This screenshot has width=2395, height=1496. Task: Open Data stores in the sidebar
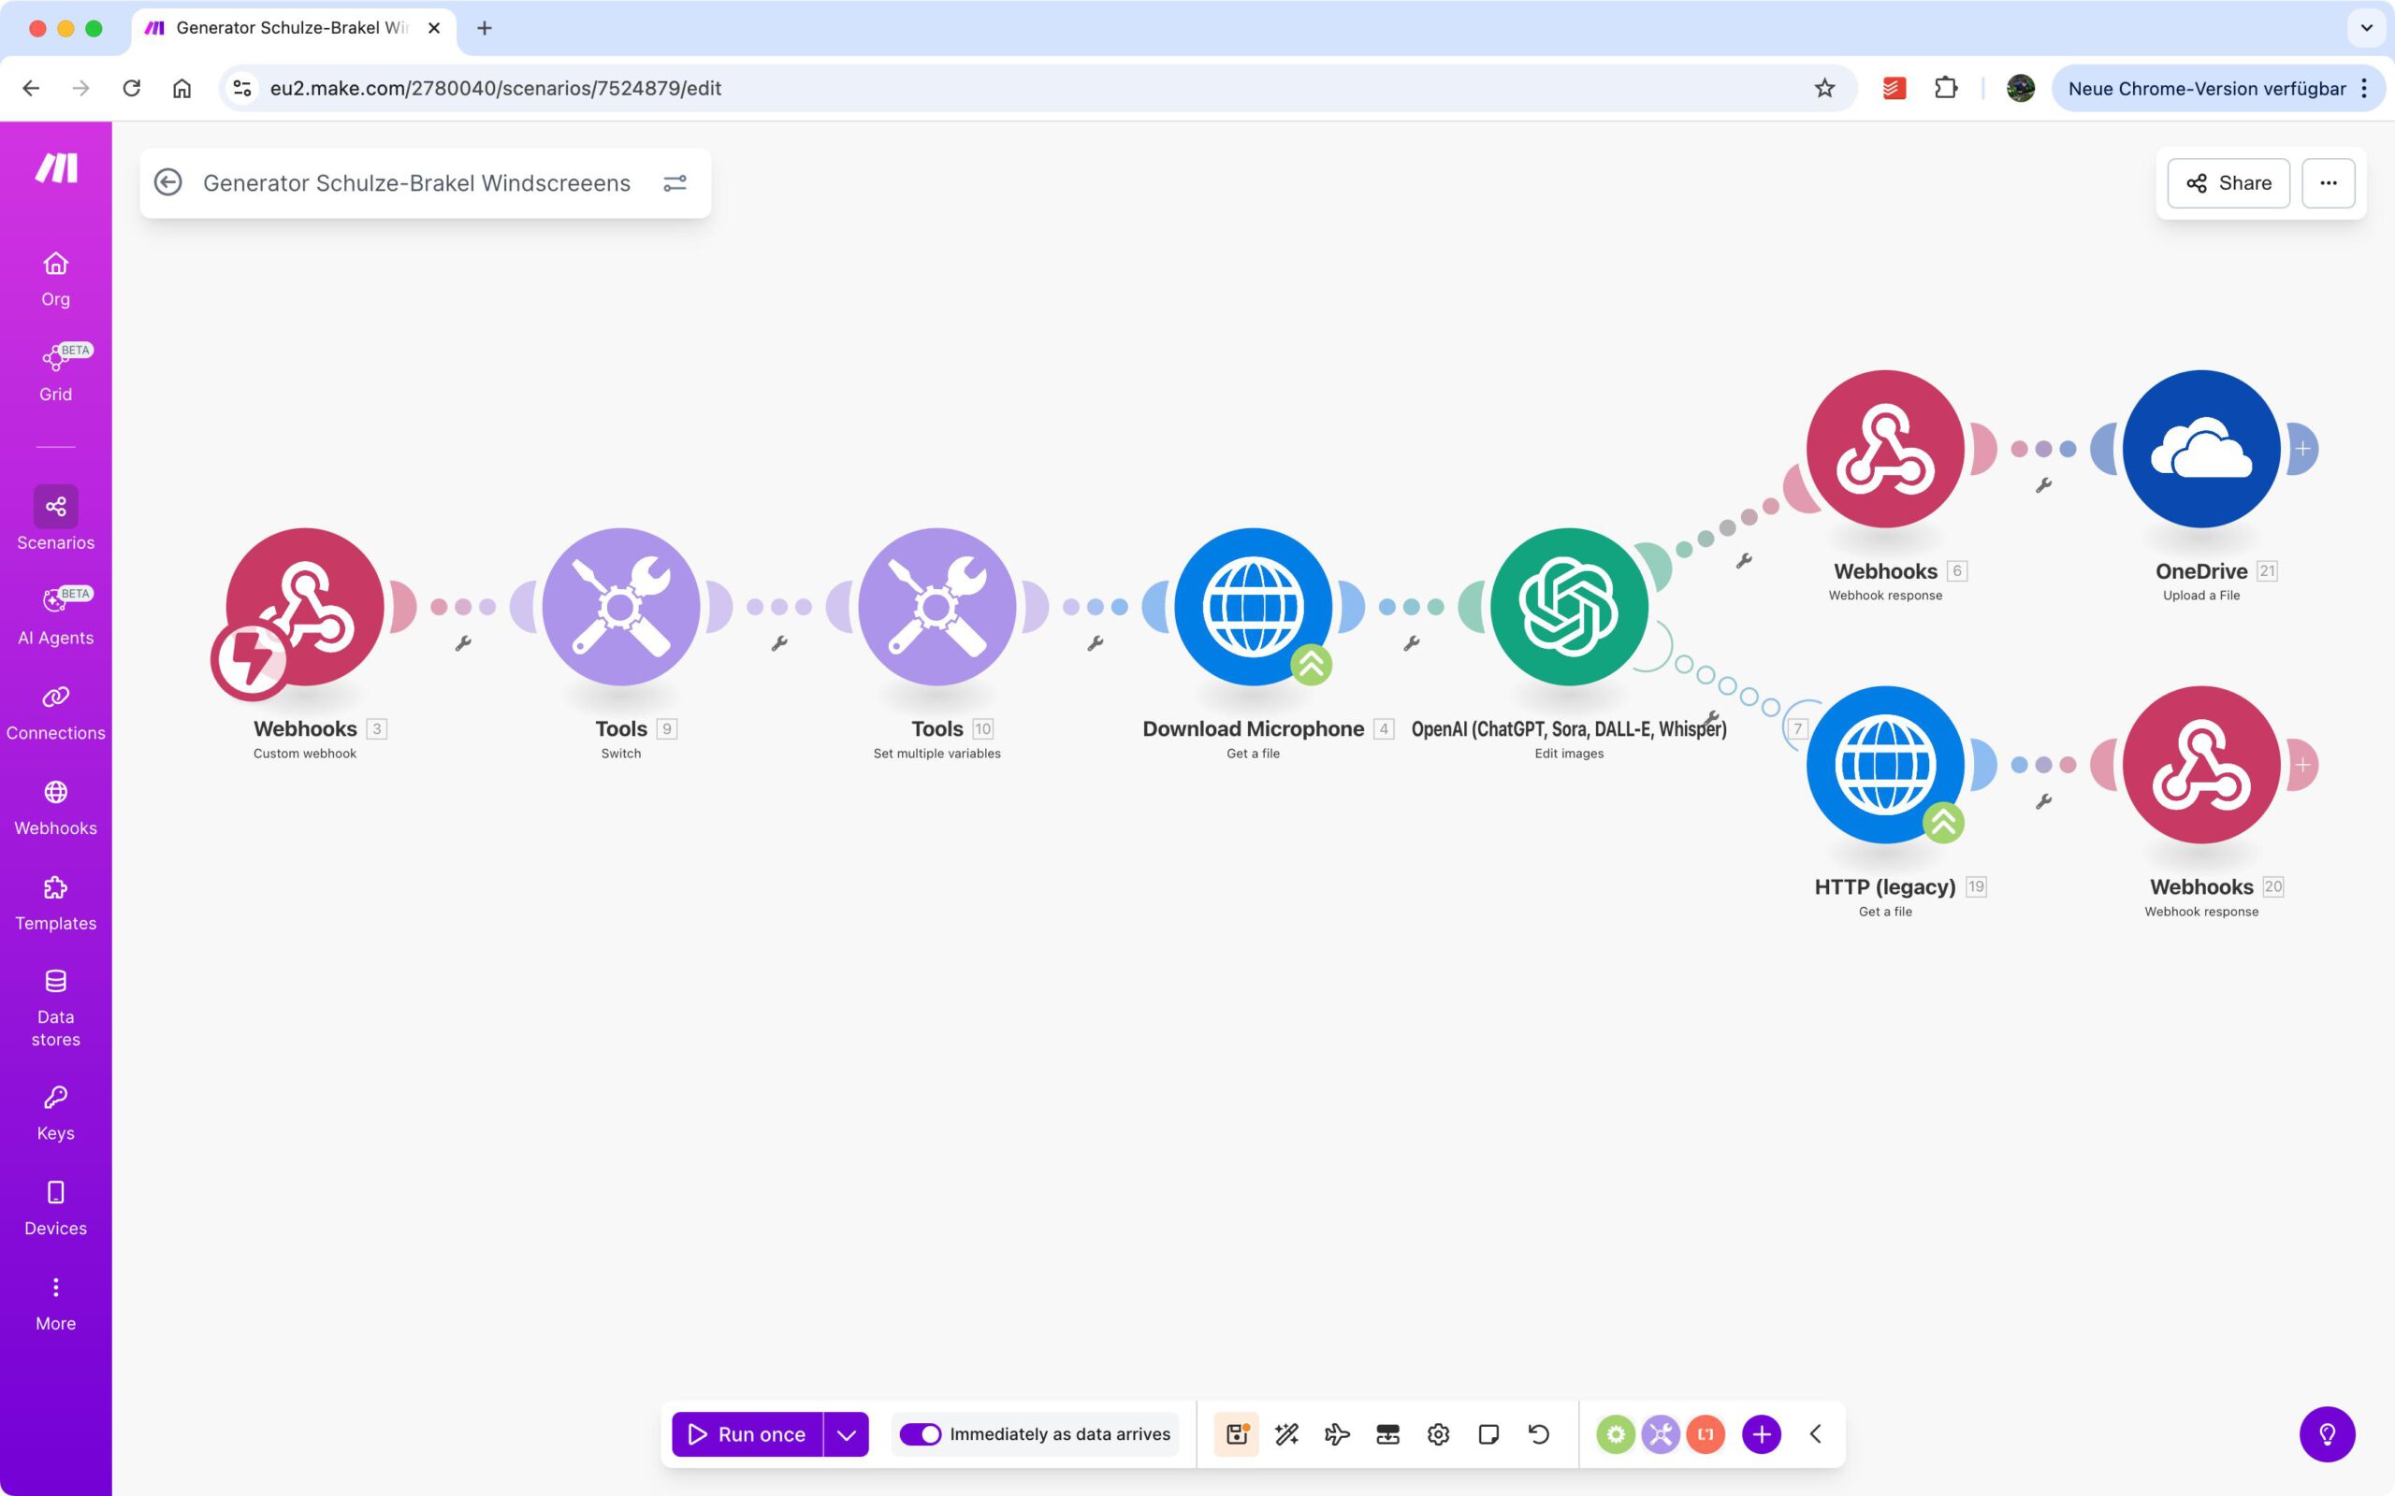(55, 1007)
